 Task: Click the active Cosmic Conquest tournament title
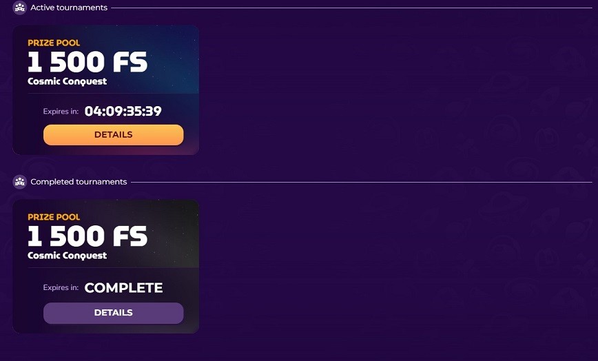(67, 81)
